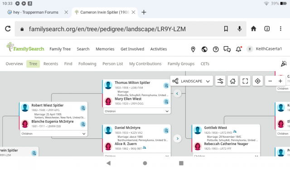The image size is (290, 170).
Task: Open the tab switcher showing 2
Action: click(x=267, y=29)
